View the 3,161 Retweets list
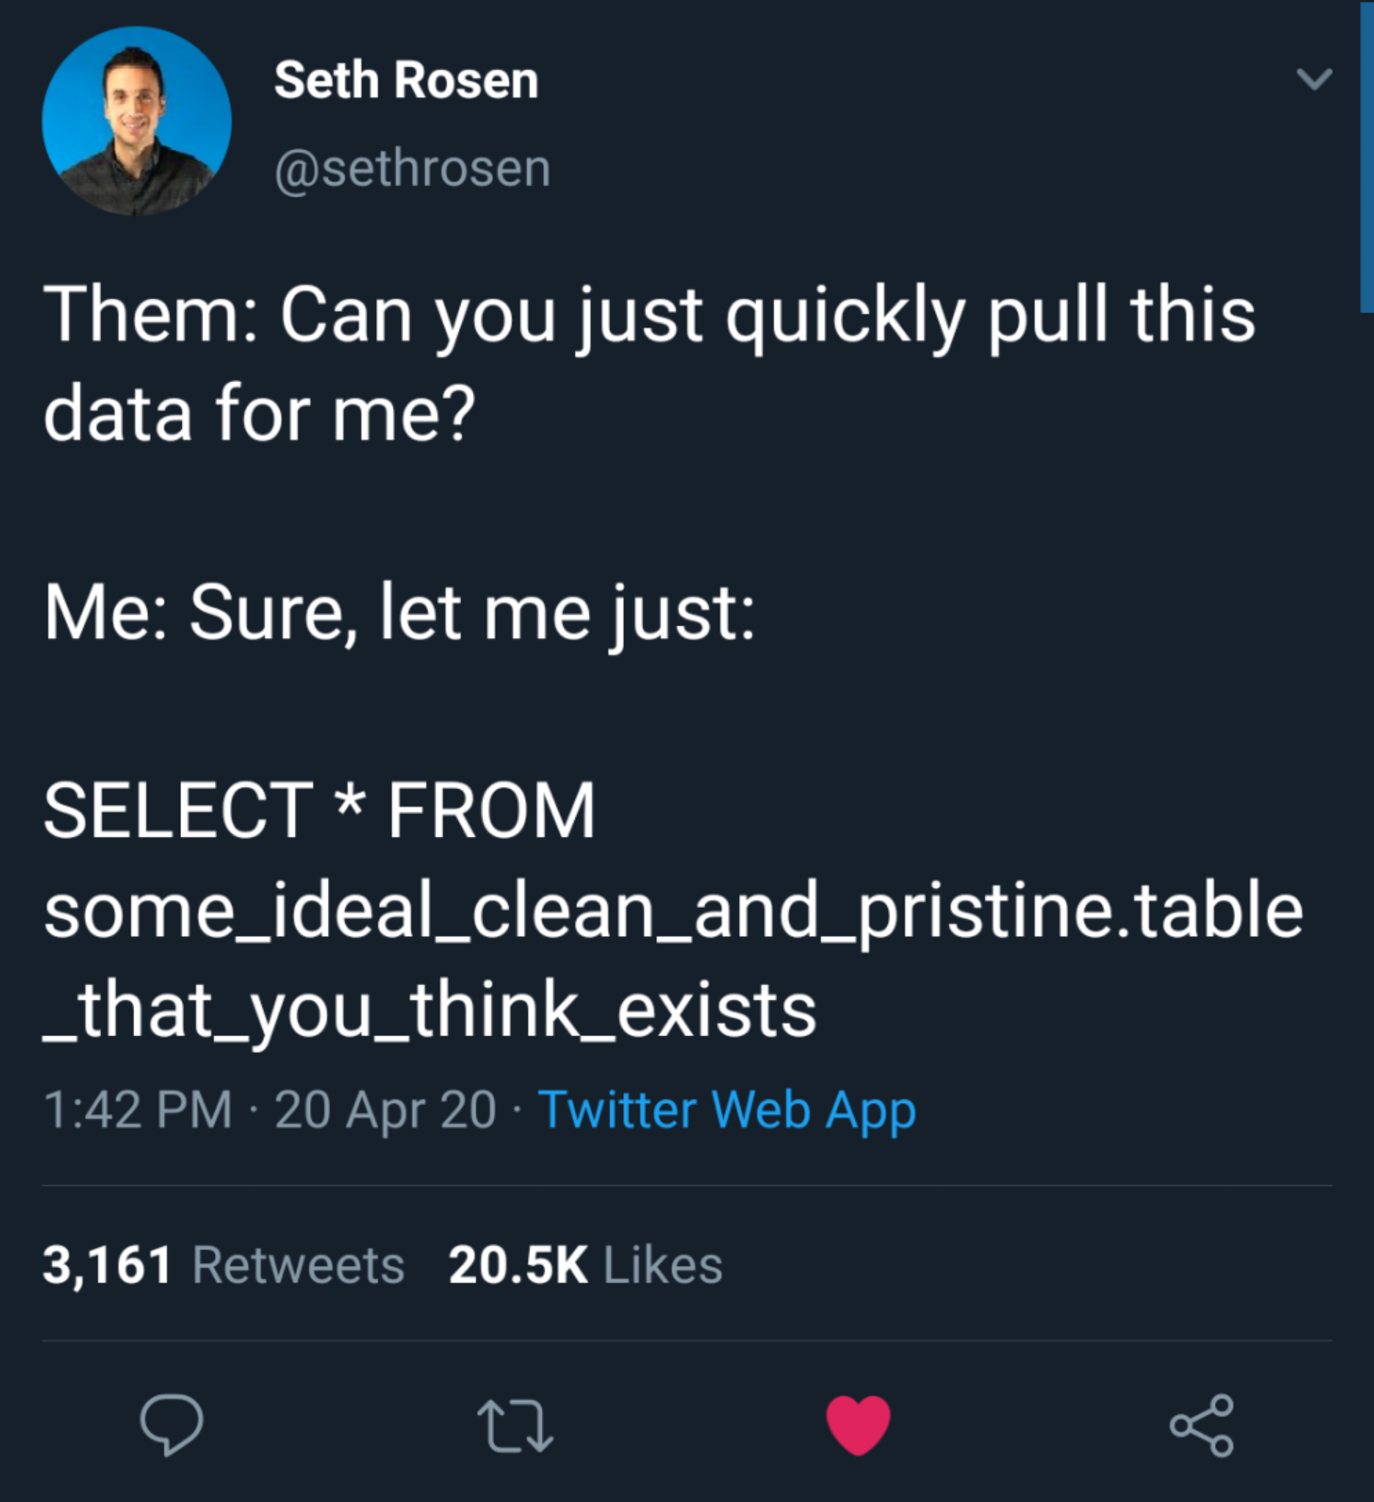The height and width of the screenshot is (1502, 1374). [224, 1265]
